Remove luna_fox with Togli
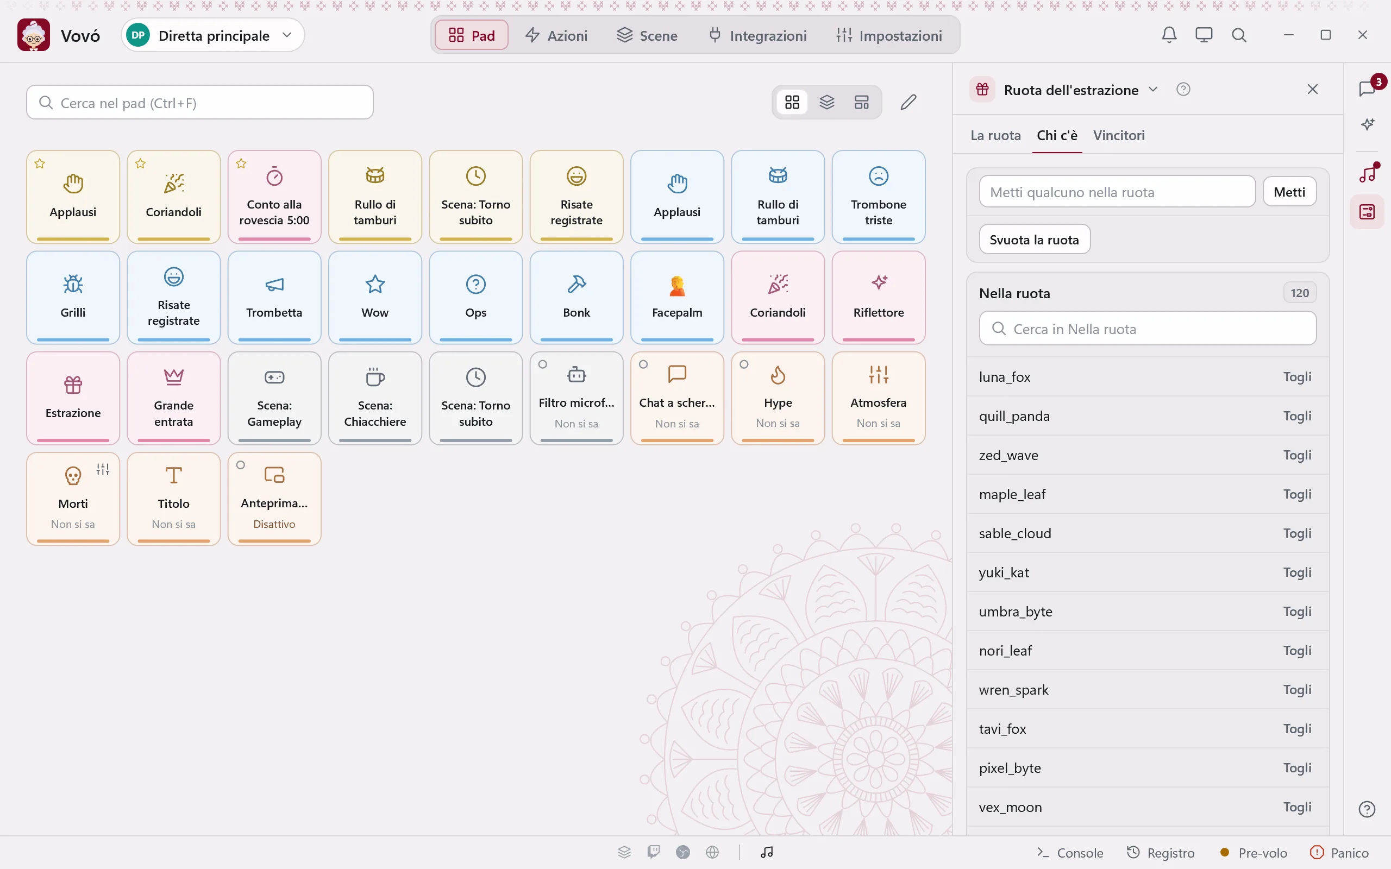Image resolution: width=1391 pixels, height=869 pixels. pyautogui.click(x=1298, y=376)
